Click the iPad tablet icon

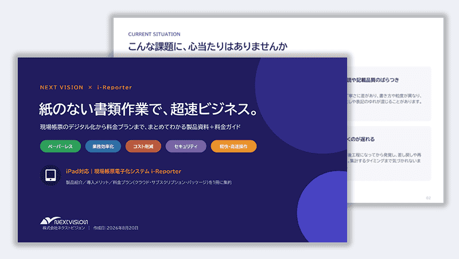click(50, 175)
